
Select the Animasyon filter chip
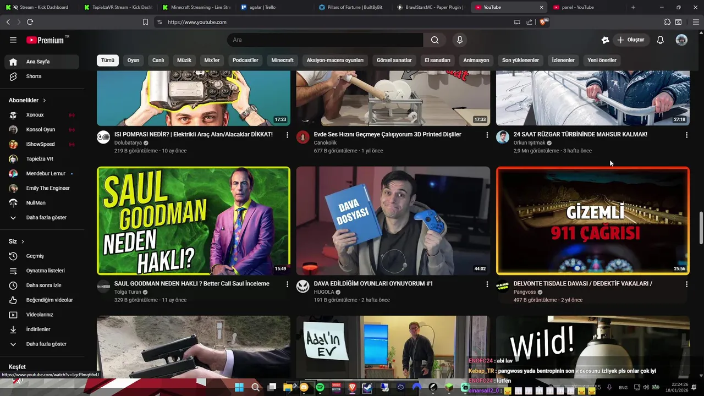click(x=476, y=60)
